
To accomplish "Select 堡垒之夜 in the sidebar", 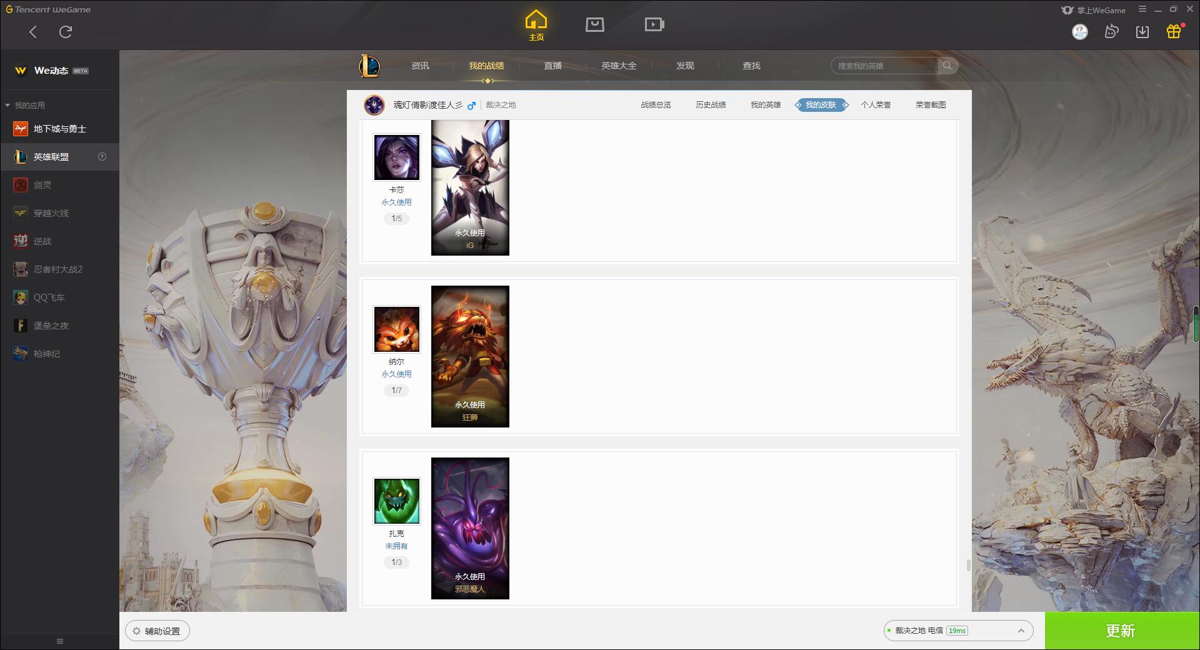I will 59,326.
